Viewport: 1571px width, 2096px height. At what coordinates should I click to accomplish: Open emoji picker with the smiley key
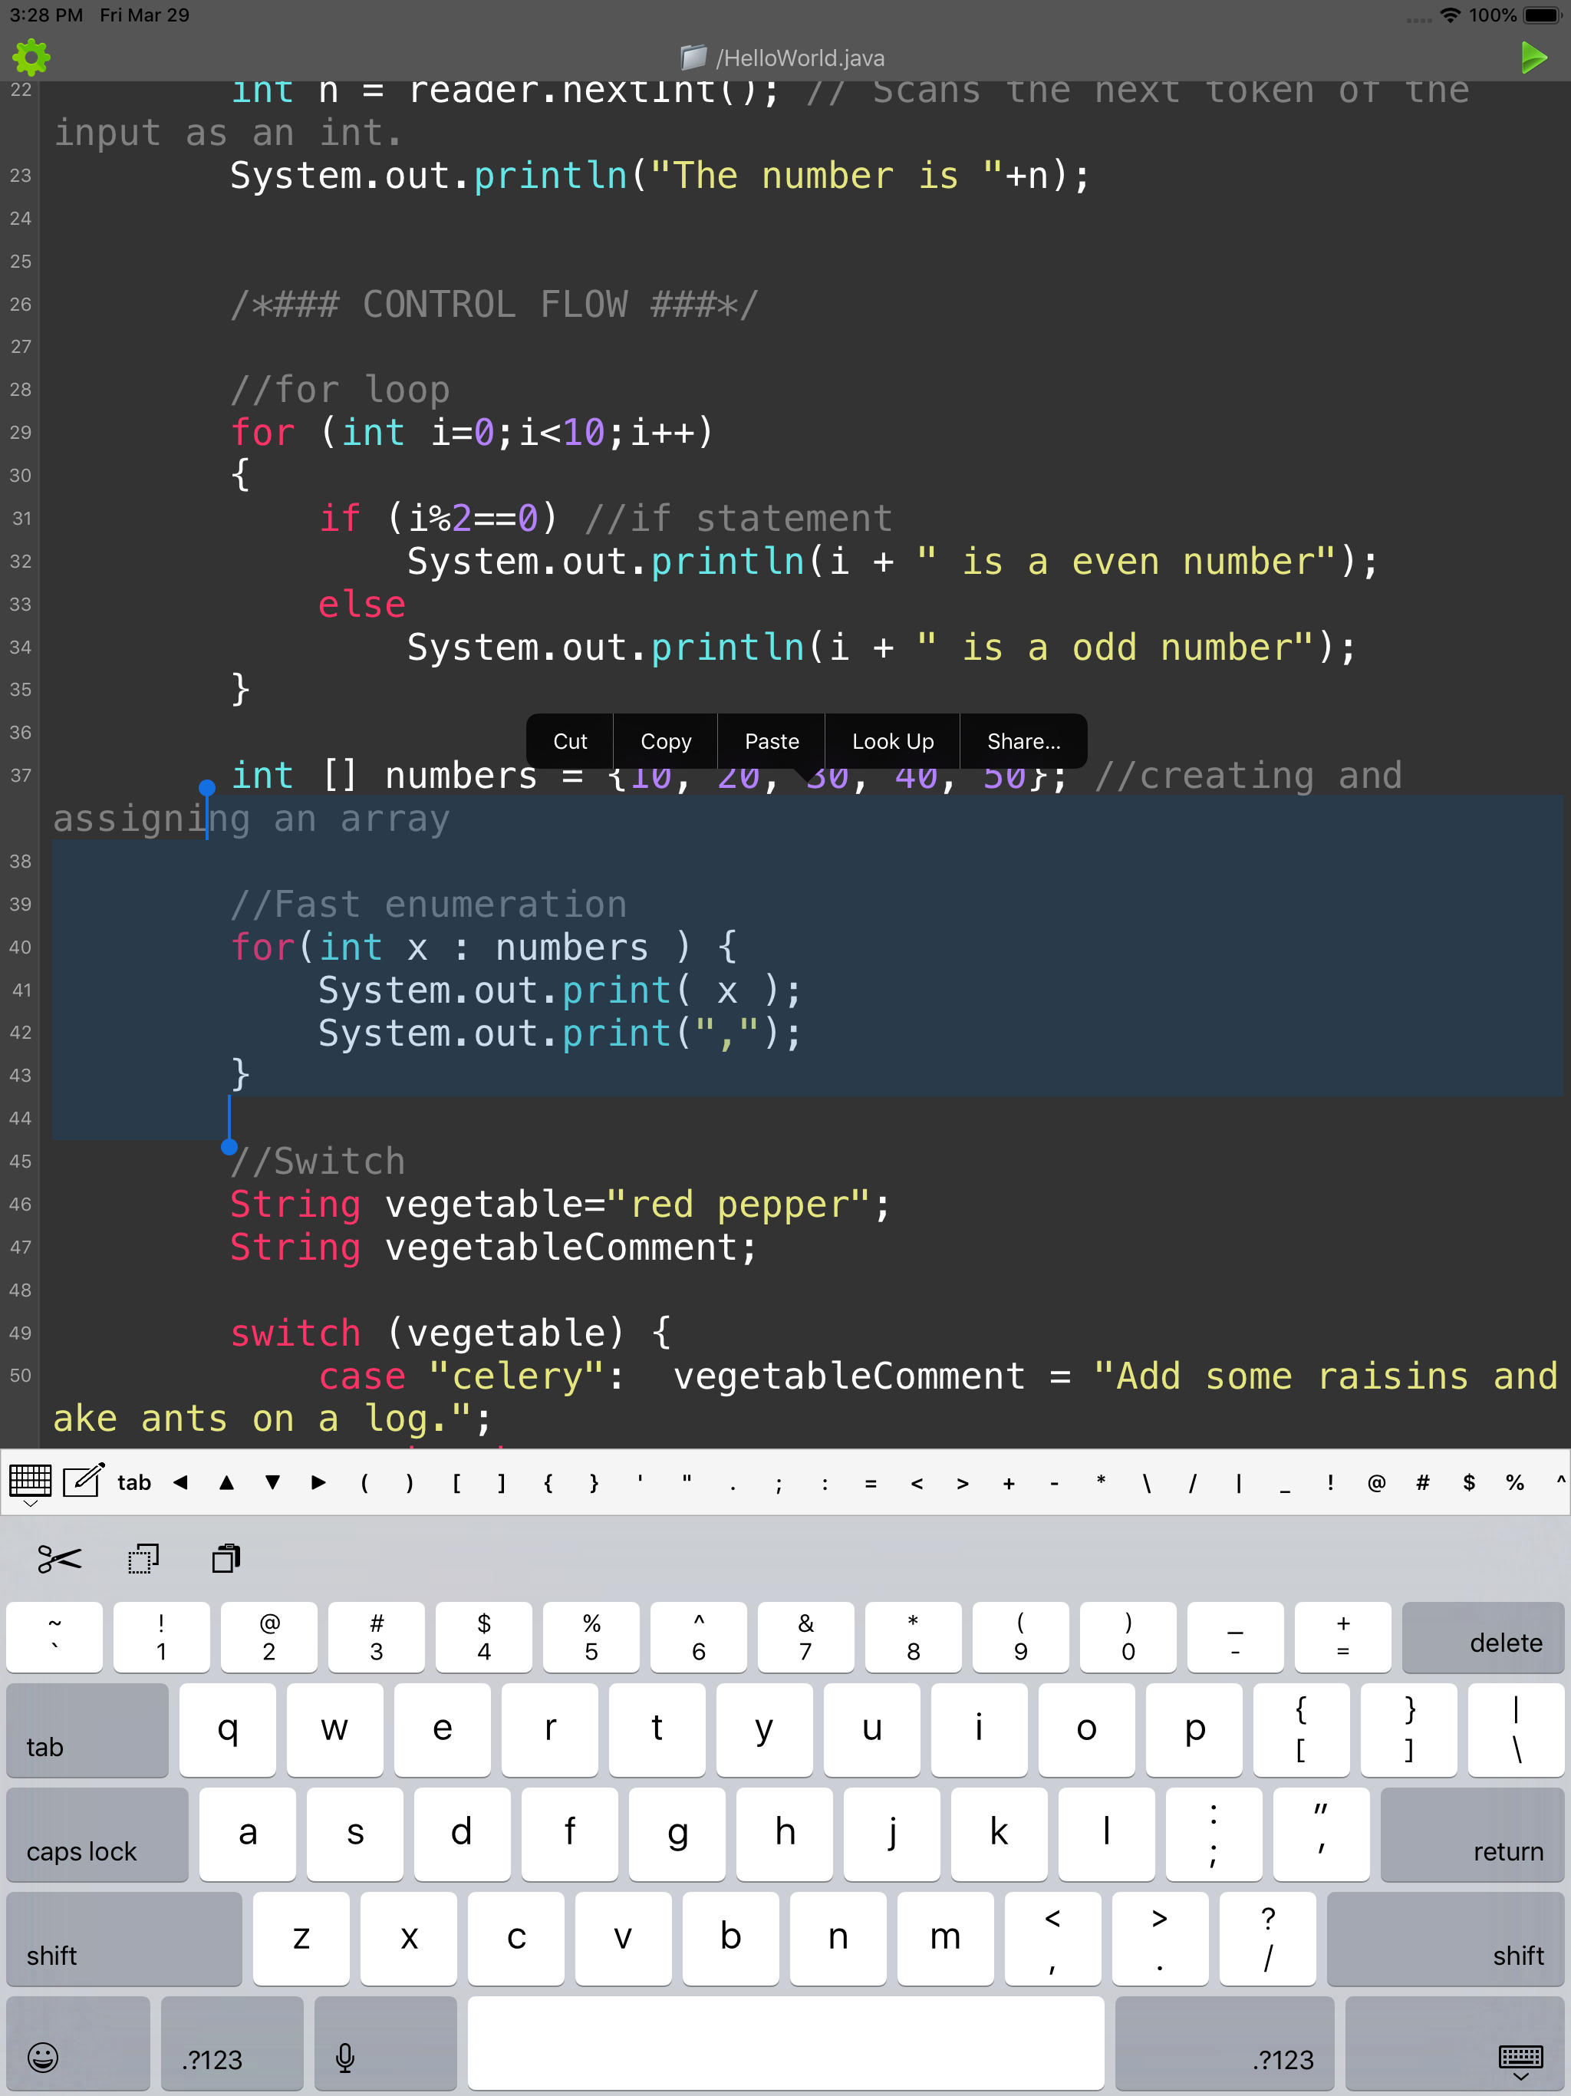point(43,2058)
